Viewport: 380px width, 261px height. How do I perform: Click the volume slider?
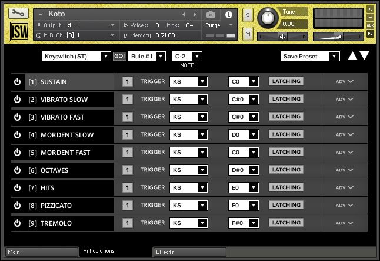point(338,37)
